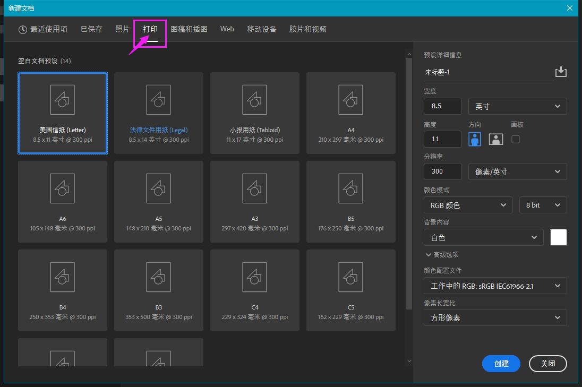Click the 210 x 297 毫米 @ 300 ppi text
The image size is (582, 387).
point(351,140)
